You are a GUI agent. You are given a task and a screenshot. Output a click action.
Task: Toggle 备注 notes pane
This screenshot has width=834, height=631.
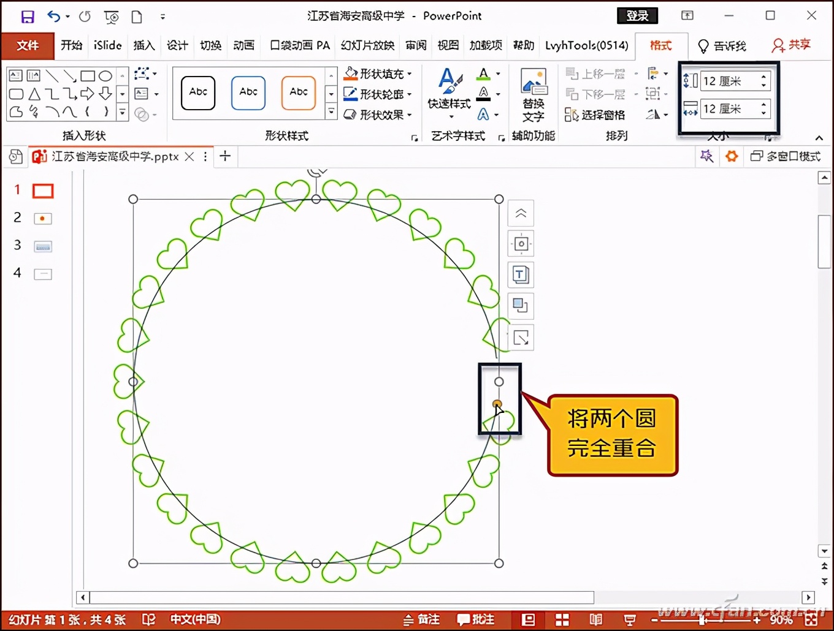pyautogui.click(x=421, y=620)
